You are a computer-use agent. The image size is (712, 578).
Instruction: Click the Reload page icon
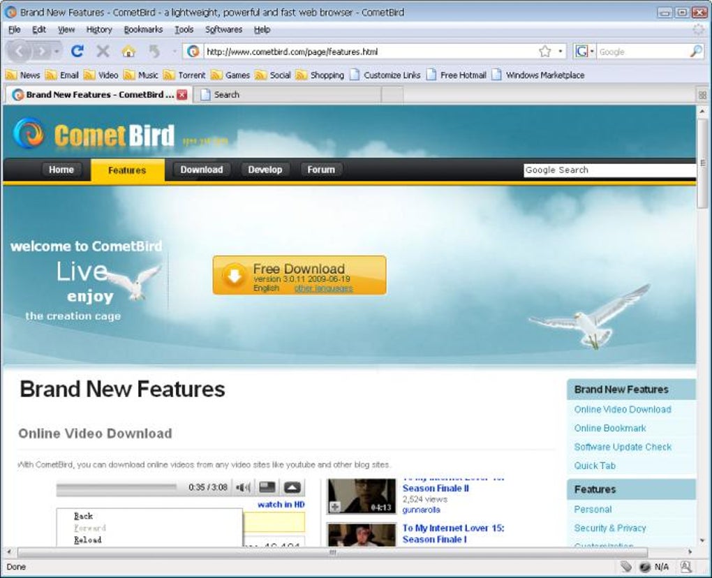(x=77, y=51)
